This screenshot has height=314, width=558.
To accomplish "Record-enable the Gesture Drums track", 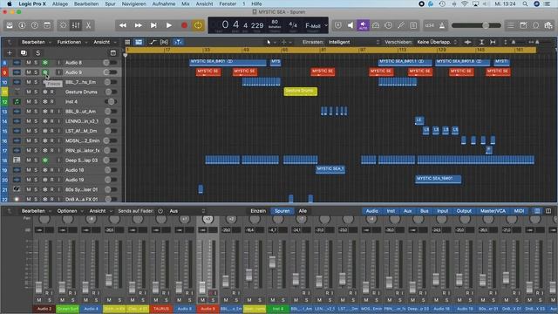I will (52, 92).
